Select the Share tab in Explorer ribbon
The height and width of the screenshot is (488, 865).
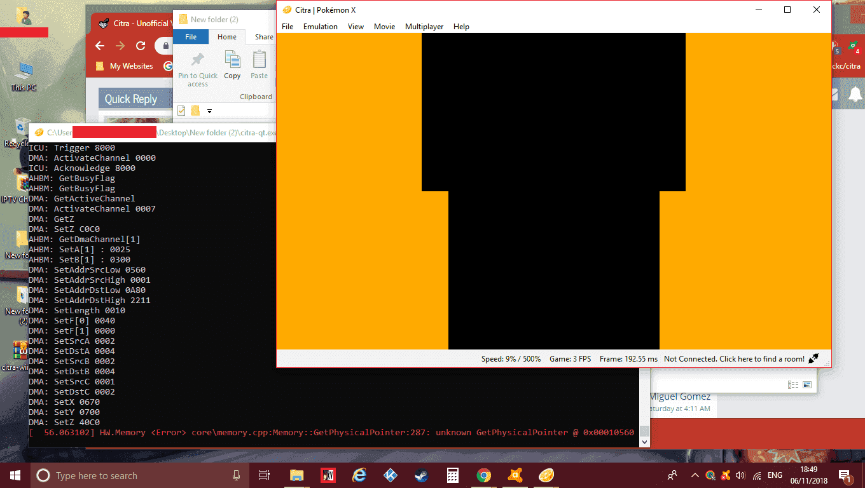tap(263, 37)
